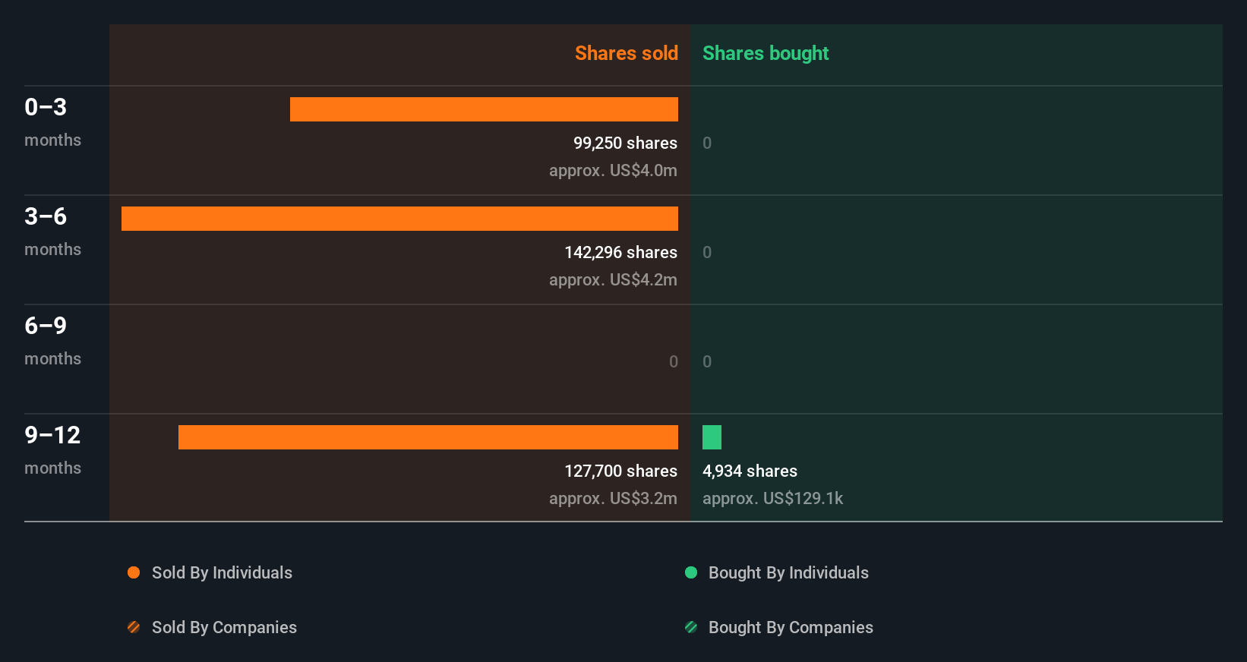Click the sold 0 in 6–9 months row

pyautogui.click(x=674, y=361)
